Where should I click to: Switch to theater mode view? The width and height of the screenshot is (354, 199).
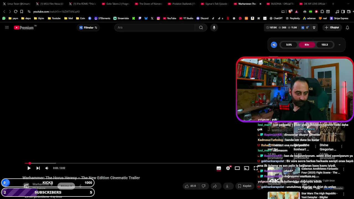pyautogui.click(x=237, y=168)
